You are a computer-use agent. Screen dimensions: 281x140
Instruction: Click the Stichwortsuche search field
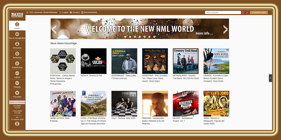(x=223, y=13)
